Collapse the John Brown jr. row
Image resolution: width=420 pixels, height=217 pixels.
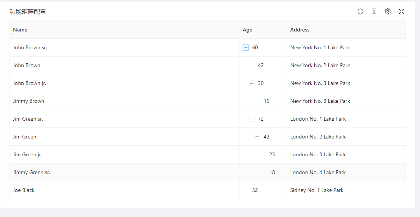click(x=251, y=83)
